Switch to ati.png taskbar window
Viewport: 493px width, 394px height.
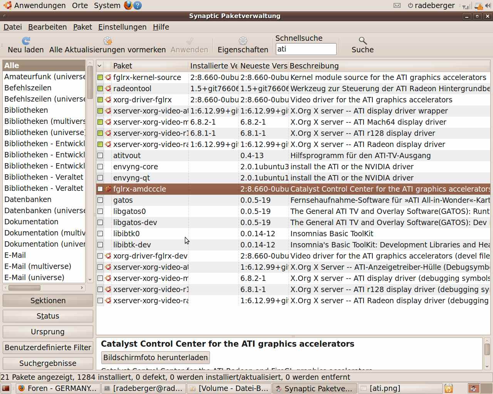(x=400, y=388)
